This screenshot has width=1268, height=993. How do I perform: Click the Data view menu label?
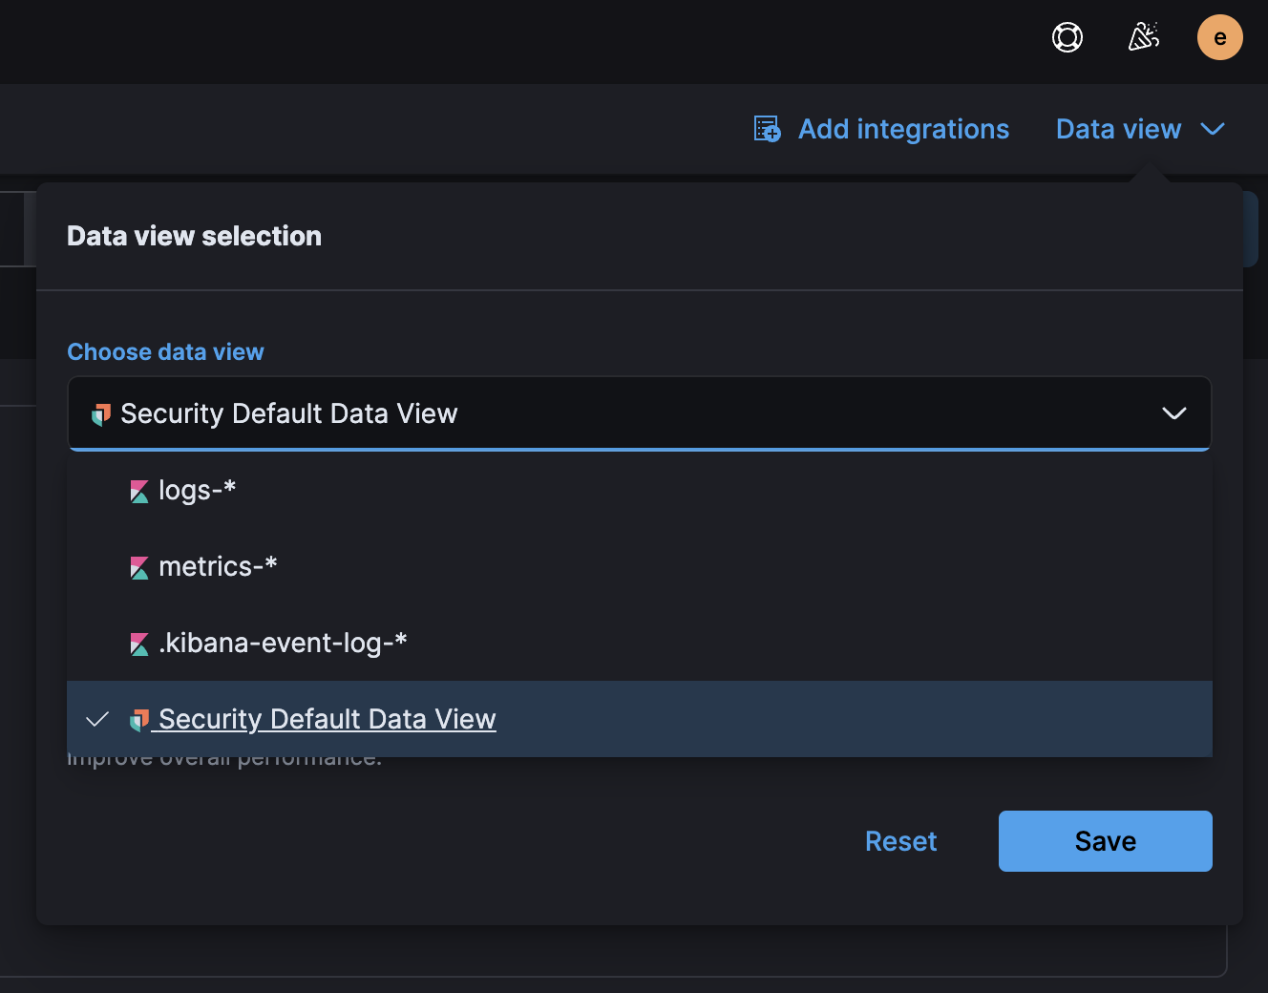click(x=1118, y=129)
